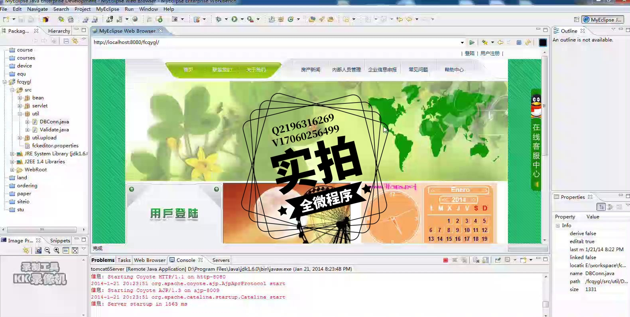The height and width of the screenshot is (317, 630).
Task: Expand the WebRoot folder node
Action: pos(12,170)
